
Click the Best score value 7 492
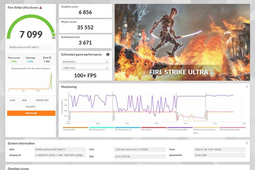click(47, 62)
